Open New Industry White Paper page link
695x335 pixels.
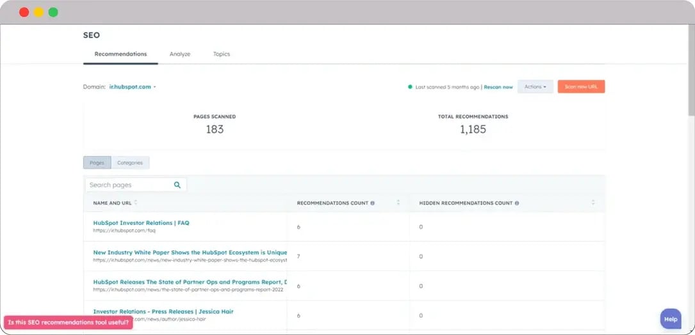[190, 253]
